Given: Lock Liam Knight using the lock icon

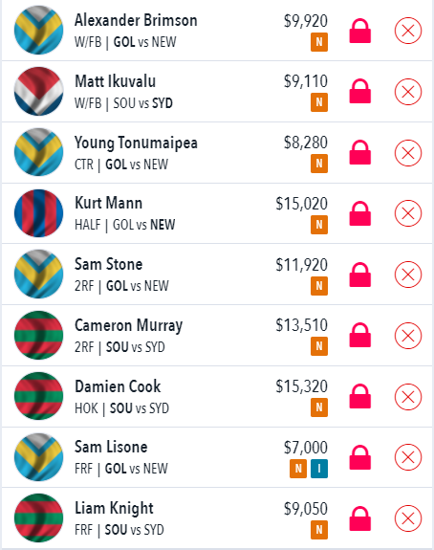Looking at the screenshot, I should [360, 518].
